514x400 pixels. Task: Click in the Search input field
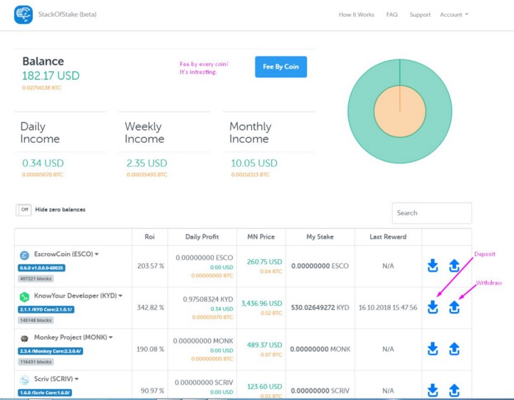point(432,213)
